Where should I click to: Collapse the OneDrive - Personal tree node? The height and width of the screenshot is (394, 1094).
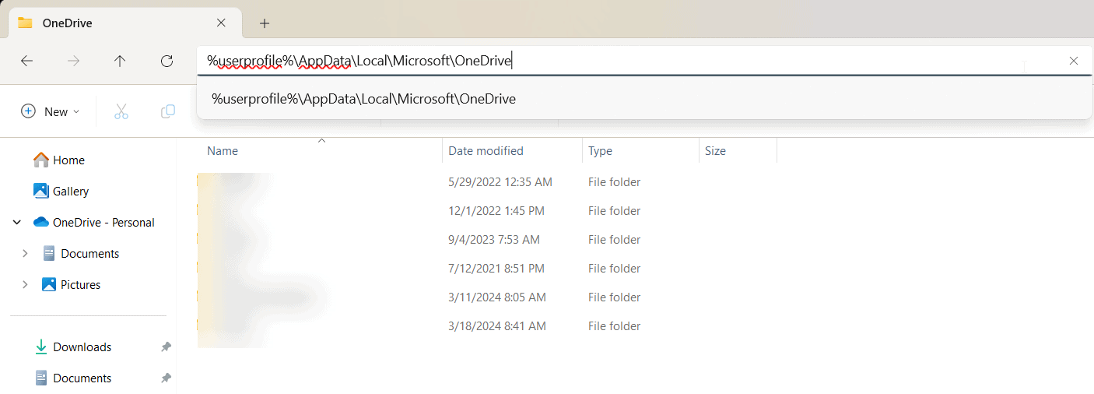(x=17, y=223)
